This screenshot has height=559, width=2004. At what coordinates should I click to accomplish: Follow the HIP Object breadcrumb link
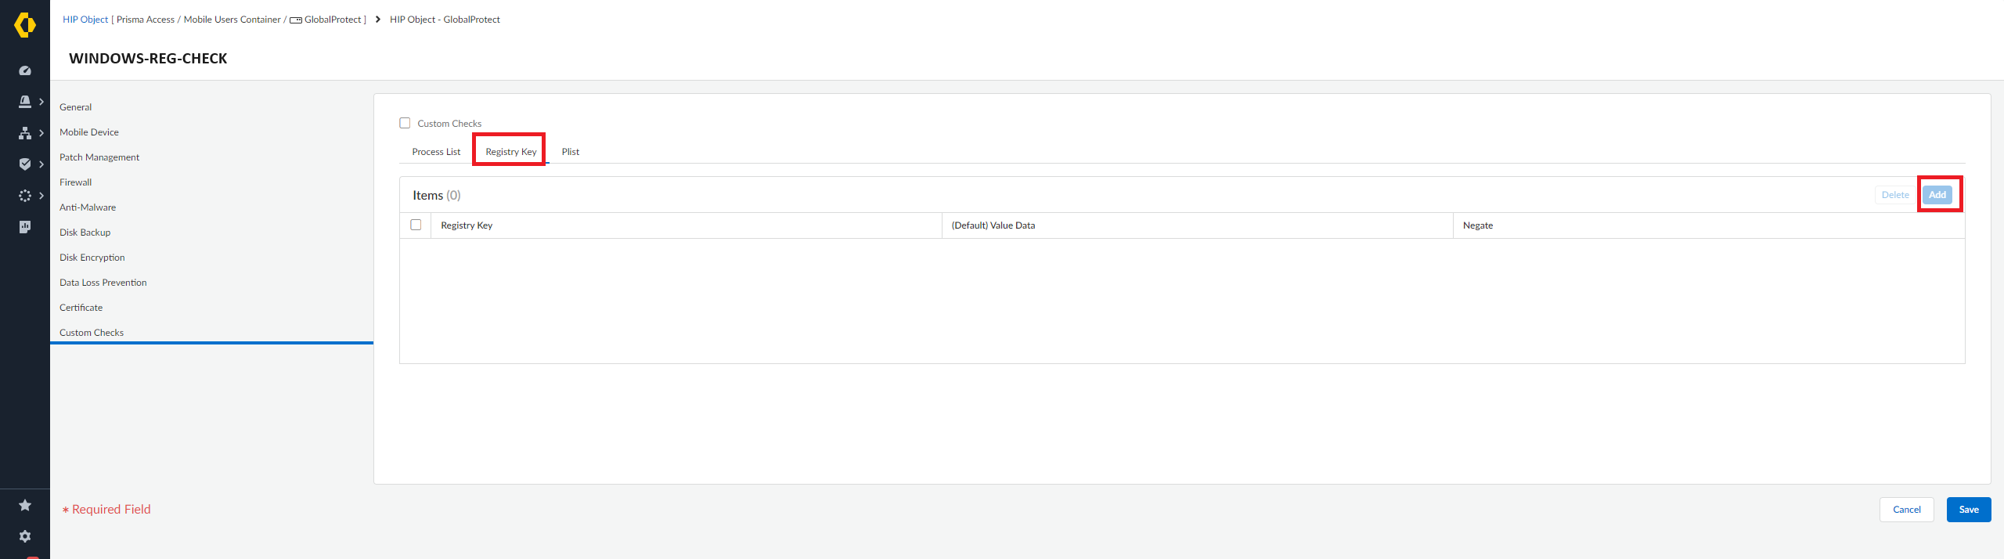pos(85,20)
